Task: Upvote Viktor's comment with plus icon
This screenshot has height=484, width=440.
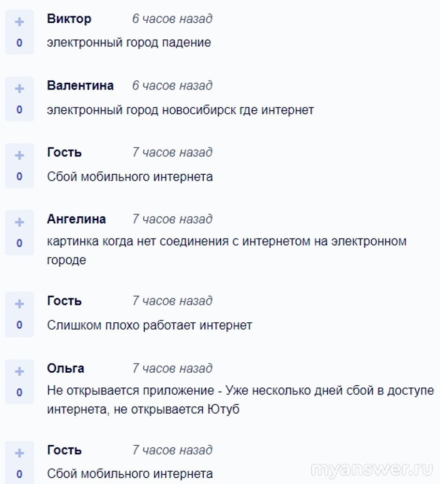Action: (x=19, y=22)
